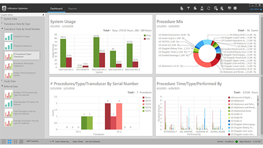Click the Save View As... button
Image resolution: width=263 pixels, height=148 pixels.
point(63,142)
